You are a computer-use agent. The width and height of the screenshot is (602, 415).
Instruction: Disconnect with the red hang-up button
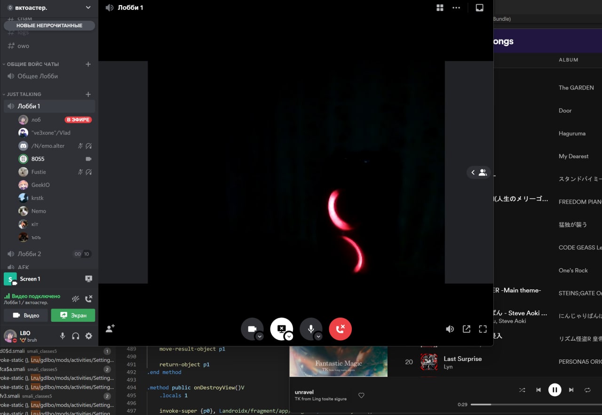click(341, 329)
